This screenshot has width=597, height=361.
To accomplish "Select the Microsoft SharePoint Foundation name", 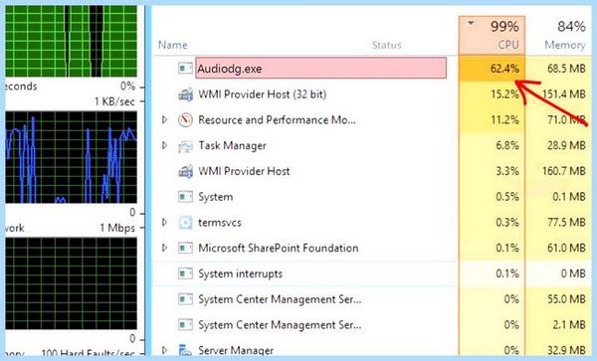I will [x=279, y=248].
